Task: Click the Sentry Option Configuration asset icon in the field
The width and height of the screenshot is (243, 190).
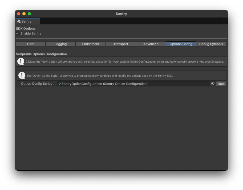Action: point(60,84)
